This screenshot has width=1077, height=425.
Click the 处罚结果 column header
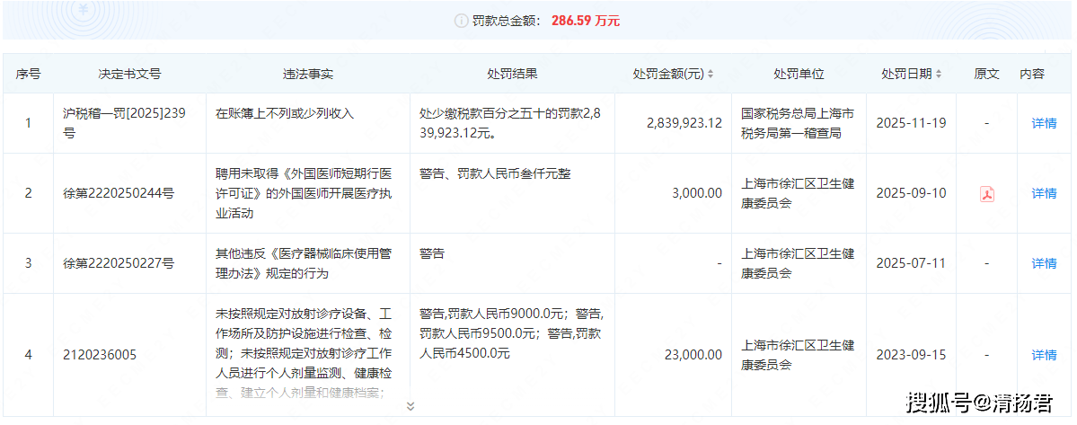[512, 75]
